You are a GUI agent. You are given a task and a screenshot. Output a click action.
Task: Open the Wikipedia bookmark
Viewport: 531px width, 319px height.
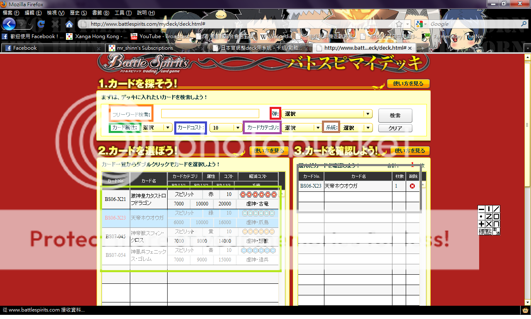tap(276, 36)
